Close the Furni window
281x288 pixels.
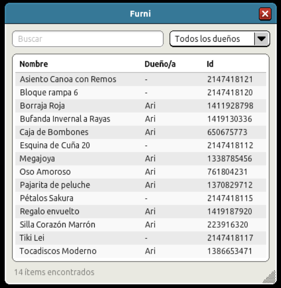(x=265, y=14)
